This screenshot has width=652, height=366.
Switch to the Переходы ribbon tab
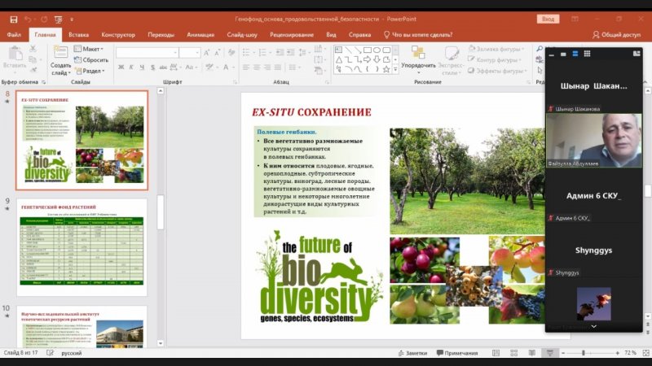pos(161,35)
